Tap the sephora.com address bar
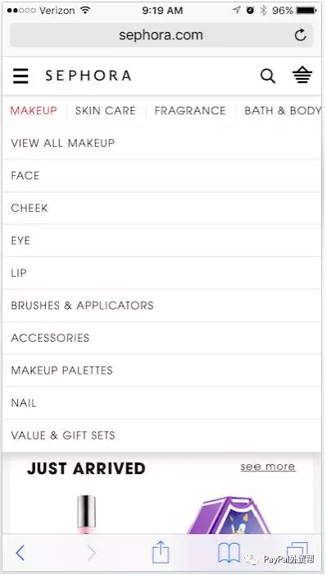 pyautogui.click(x=161, y=35)
